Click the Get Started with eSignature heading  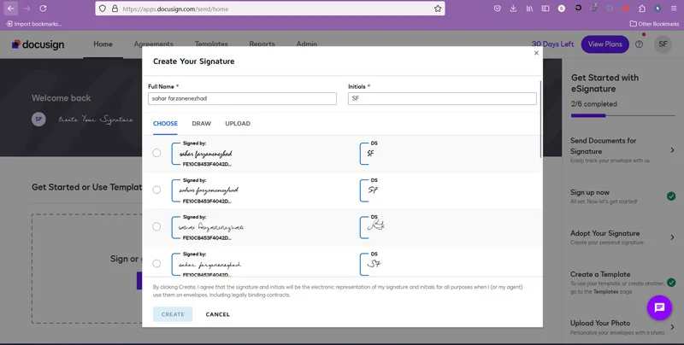pos(604,83)
